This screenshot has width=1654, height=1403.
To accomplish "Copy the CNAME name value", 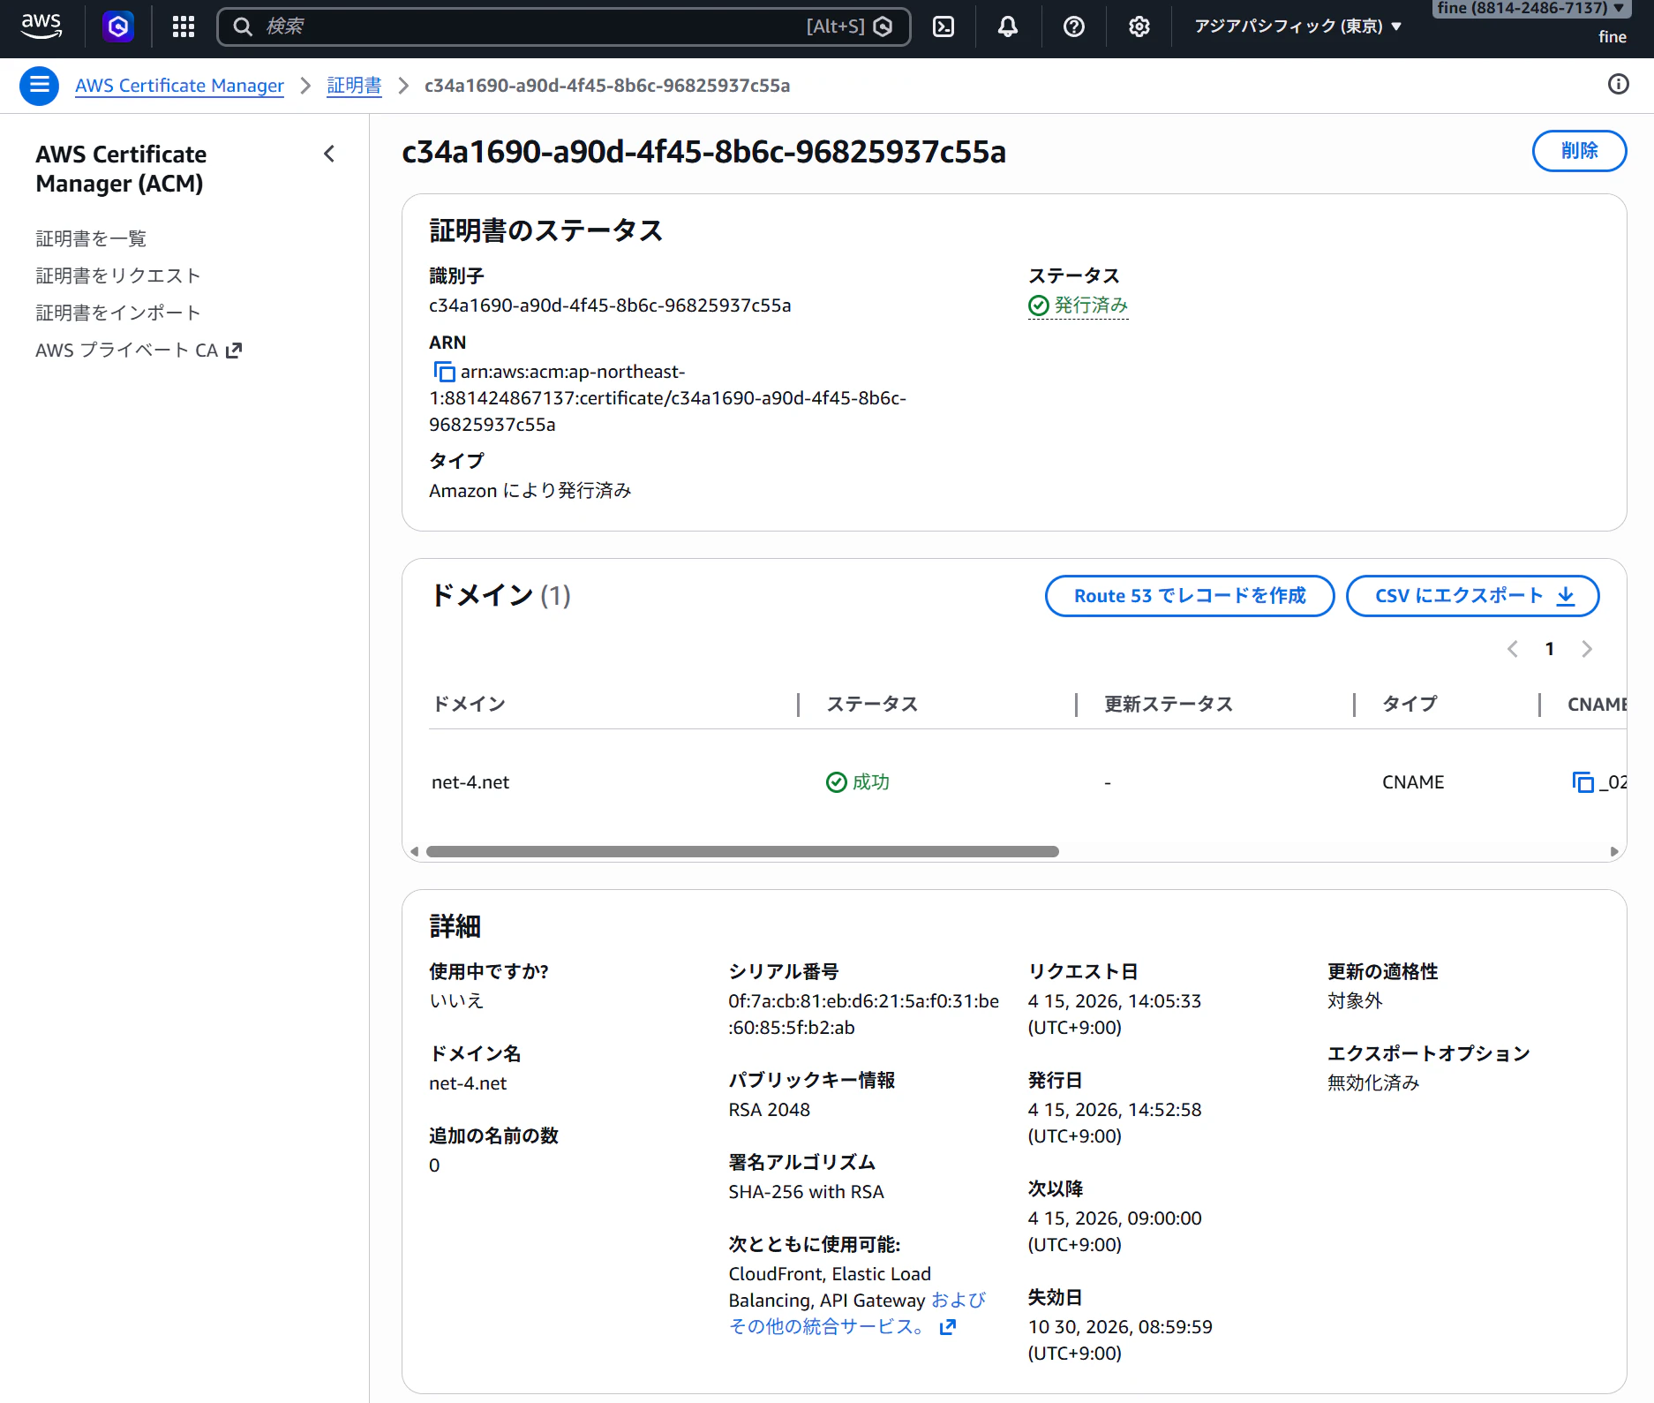I will [x=1583, y=782].
